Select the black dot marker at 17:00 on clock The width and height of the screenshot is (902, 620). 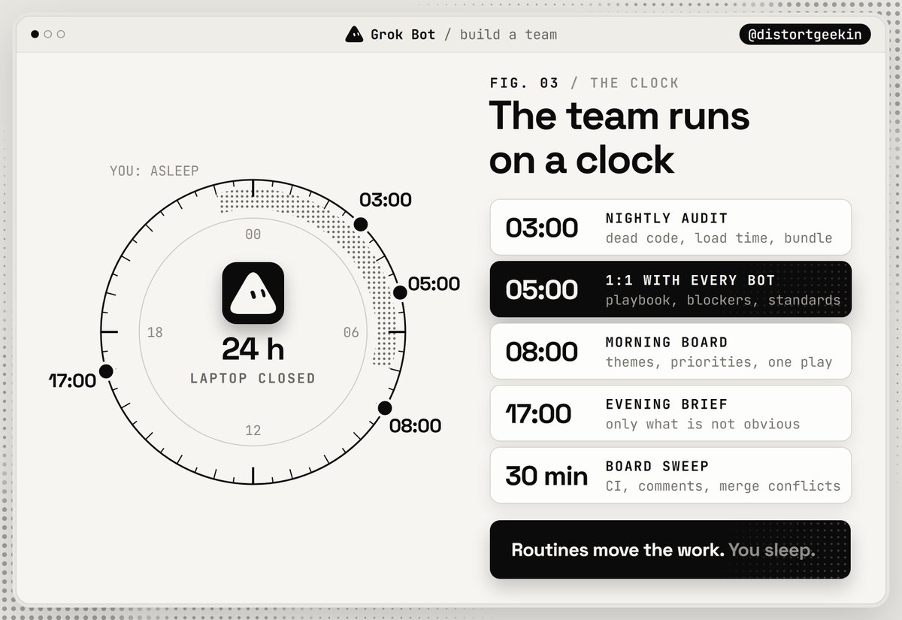[106, 370]
